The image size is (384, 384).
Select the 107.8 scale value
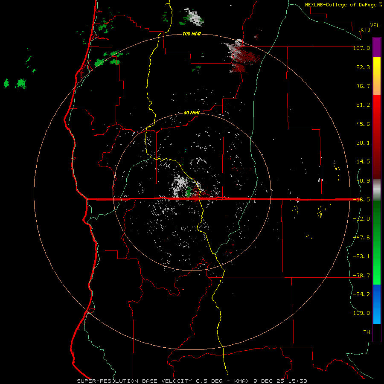(x=361, y=48)
